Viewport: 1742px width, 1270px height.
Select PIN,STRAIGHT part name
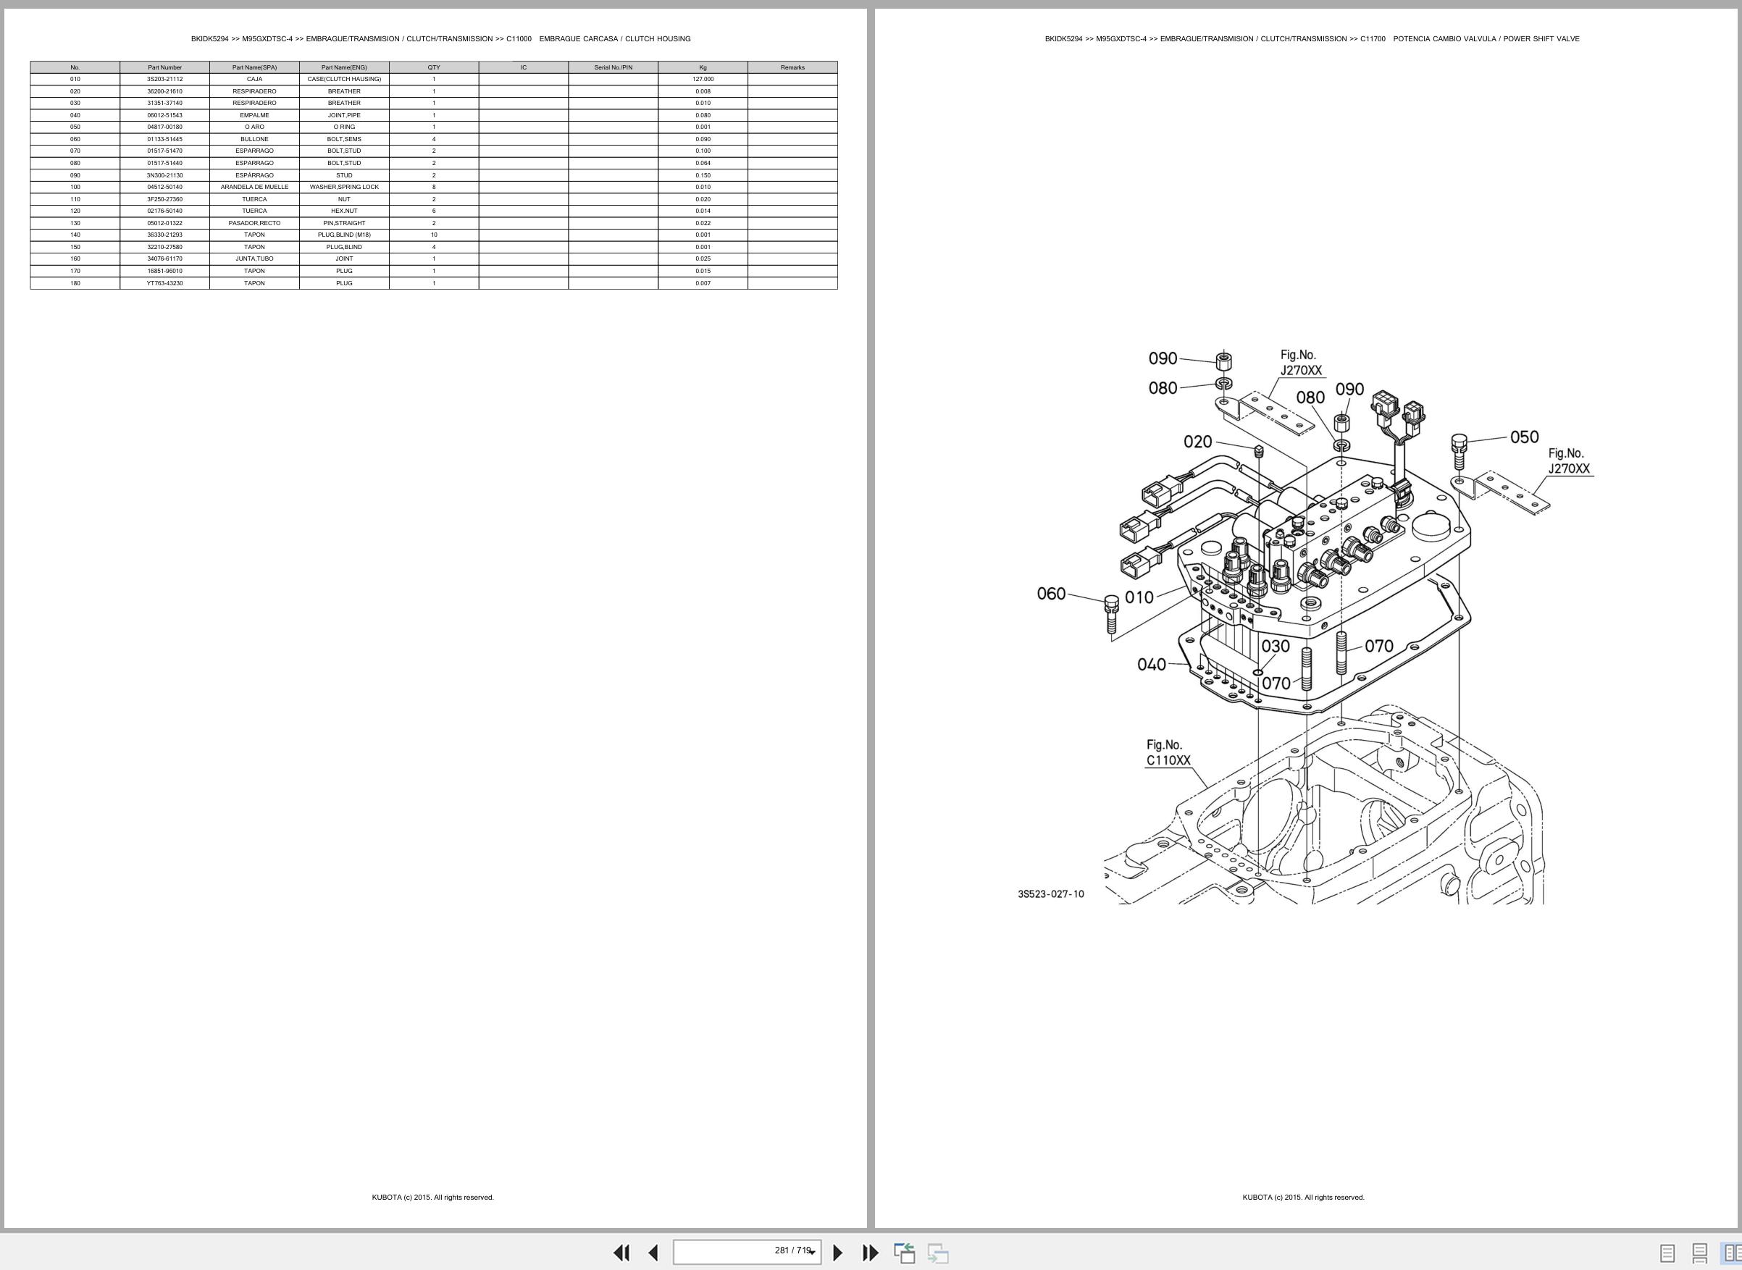pyautogui.click(x=344, y=223)
